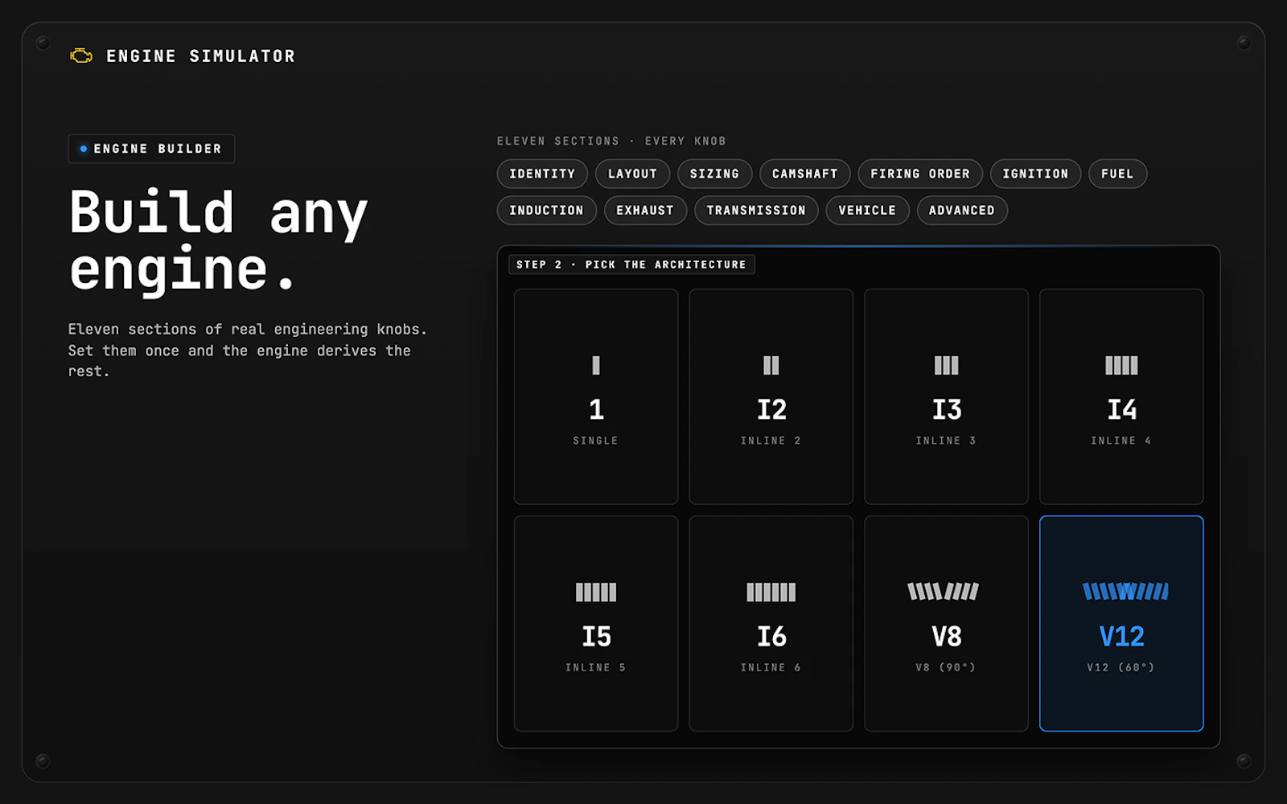Choose the Inline 4 architecture card
1287x804 pixels.
(1121, 396)
